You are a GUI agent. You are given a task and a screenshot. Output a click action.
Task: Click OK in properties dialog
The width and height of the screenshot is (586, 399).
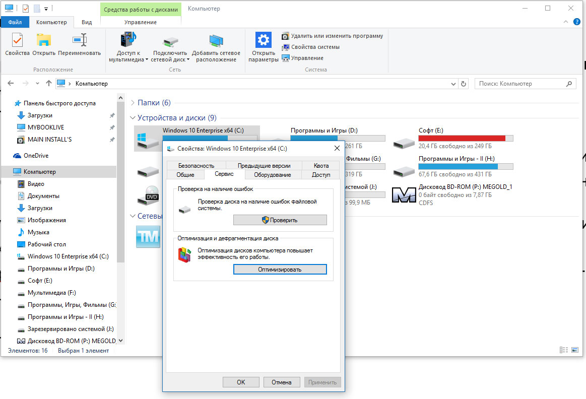point(241,382)
